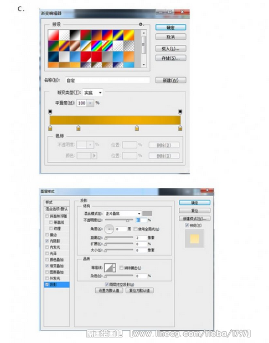
Task: Toggle the 图层挖空投影 checkbox
Action: point(107,284)
